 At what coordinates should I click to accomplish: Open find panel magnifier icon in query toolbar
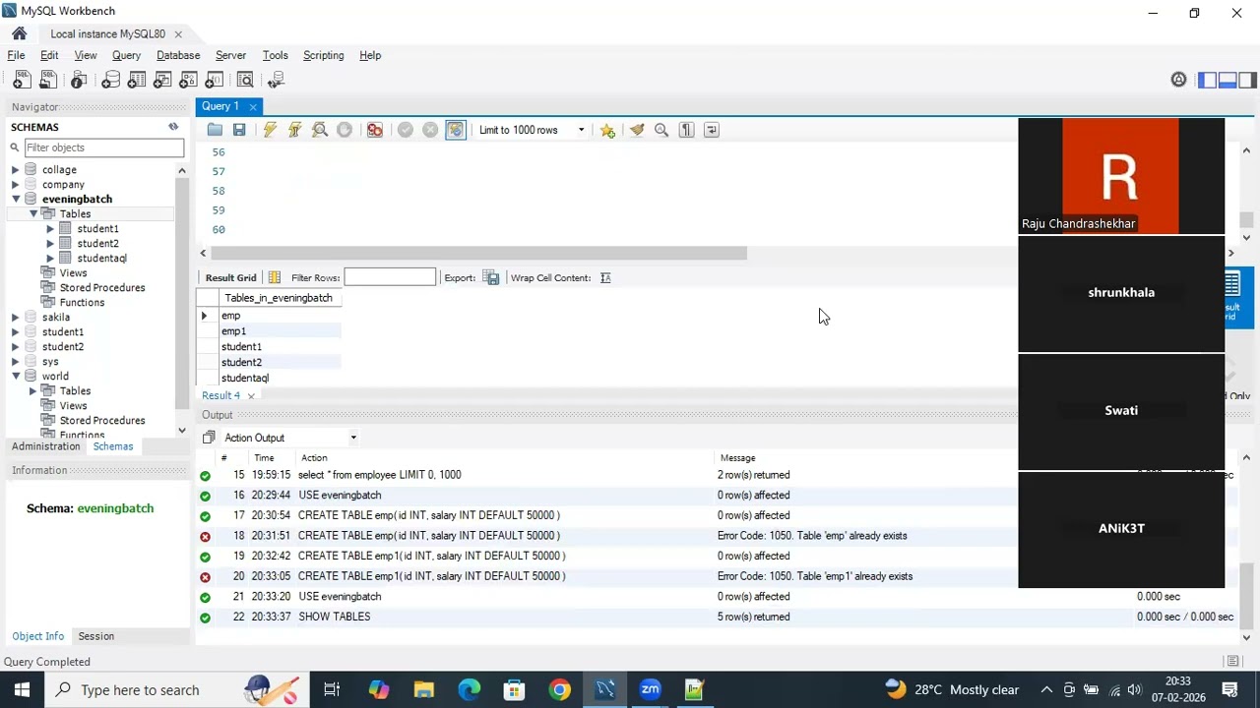click(x=661, y=130)
